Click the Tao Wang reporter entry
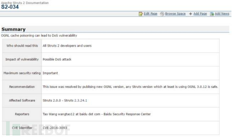The image size is (233, 138). (97, 114)
